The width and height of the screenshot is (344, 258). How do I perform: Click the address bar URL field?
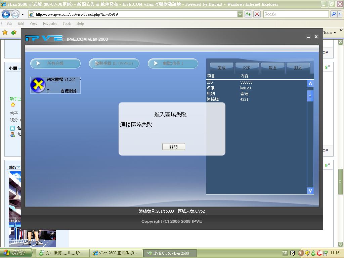point(132,14)
